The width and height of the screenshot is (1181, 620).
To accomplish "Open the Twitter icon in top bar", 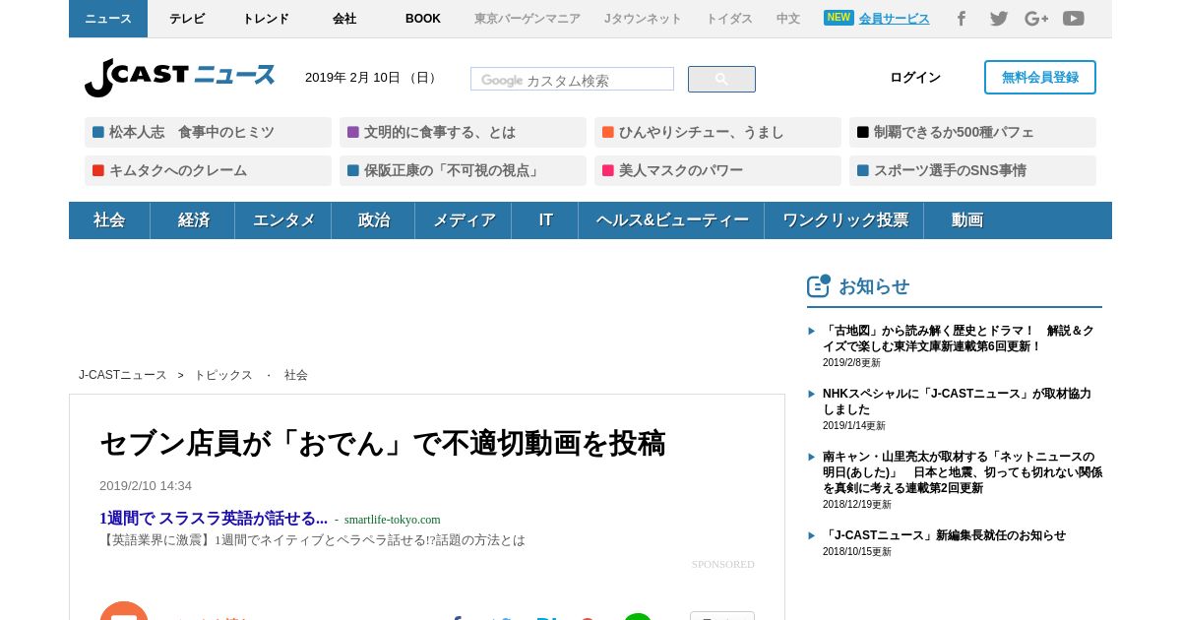I will click(x=999, y=19).
